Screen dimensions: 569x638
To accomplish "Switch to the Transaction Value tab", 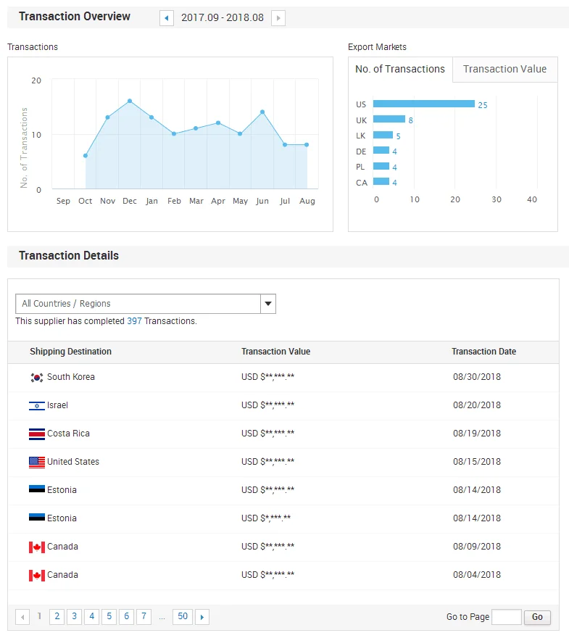I will tap(504, 70).
